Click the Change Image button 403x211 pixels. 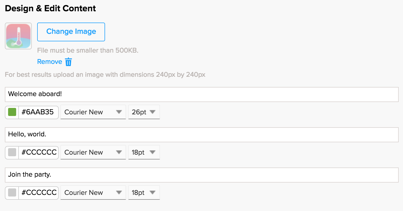pyautogui.click(x=71, y=32)
